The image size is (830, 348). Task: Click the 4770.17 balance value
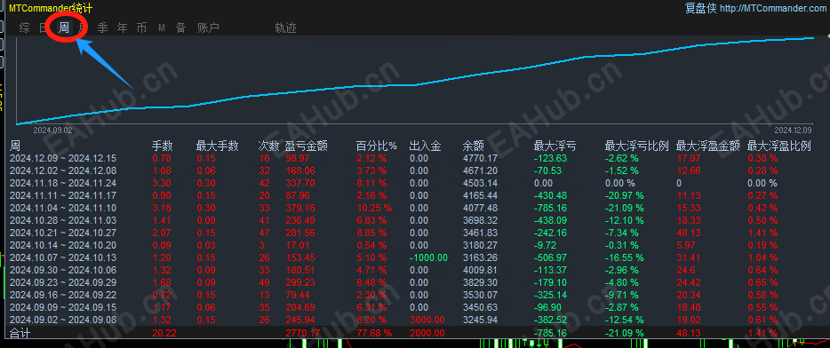(x=480, y=158)
